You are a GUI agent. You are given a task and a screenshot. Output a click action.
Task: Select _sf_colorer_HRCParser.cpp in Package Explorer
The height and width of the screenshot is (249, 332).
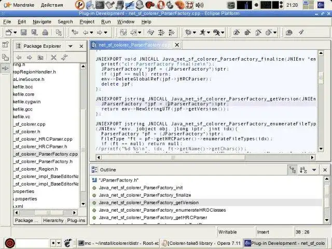click(43, 139)
